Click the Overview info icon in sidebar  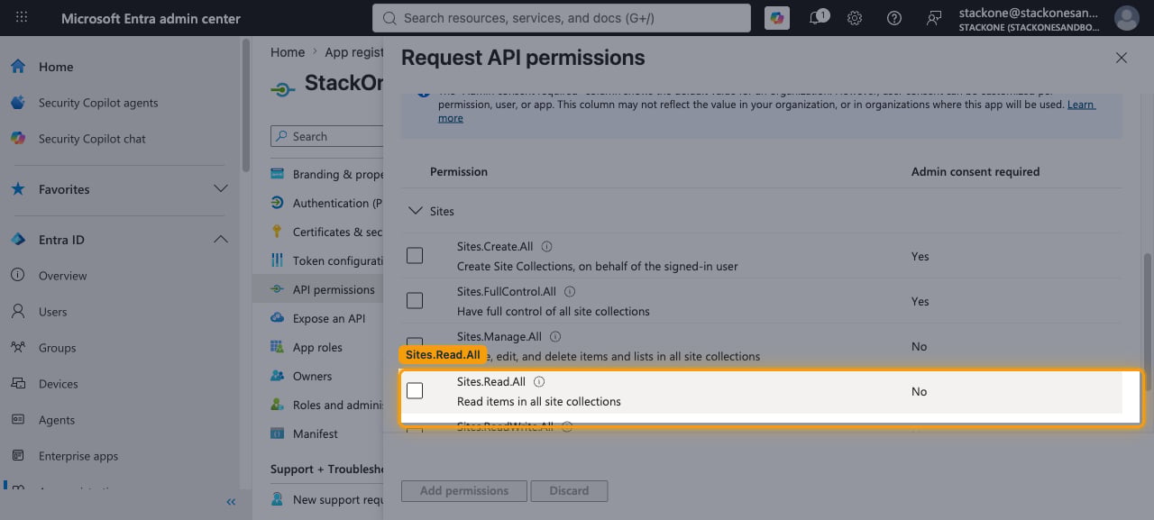[x=18, y=276]
